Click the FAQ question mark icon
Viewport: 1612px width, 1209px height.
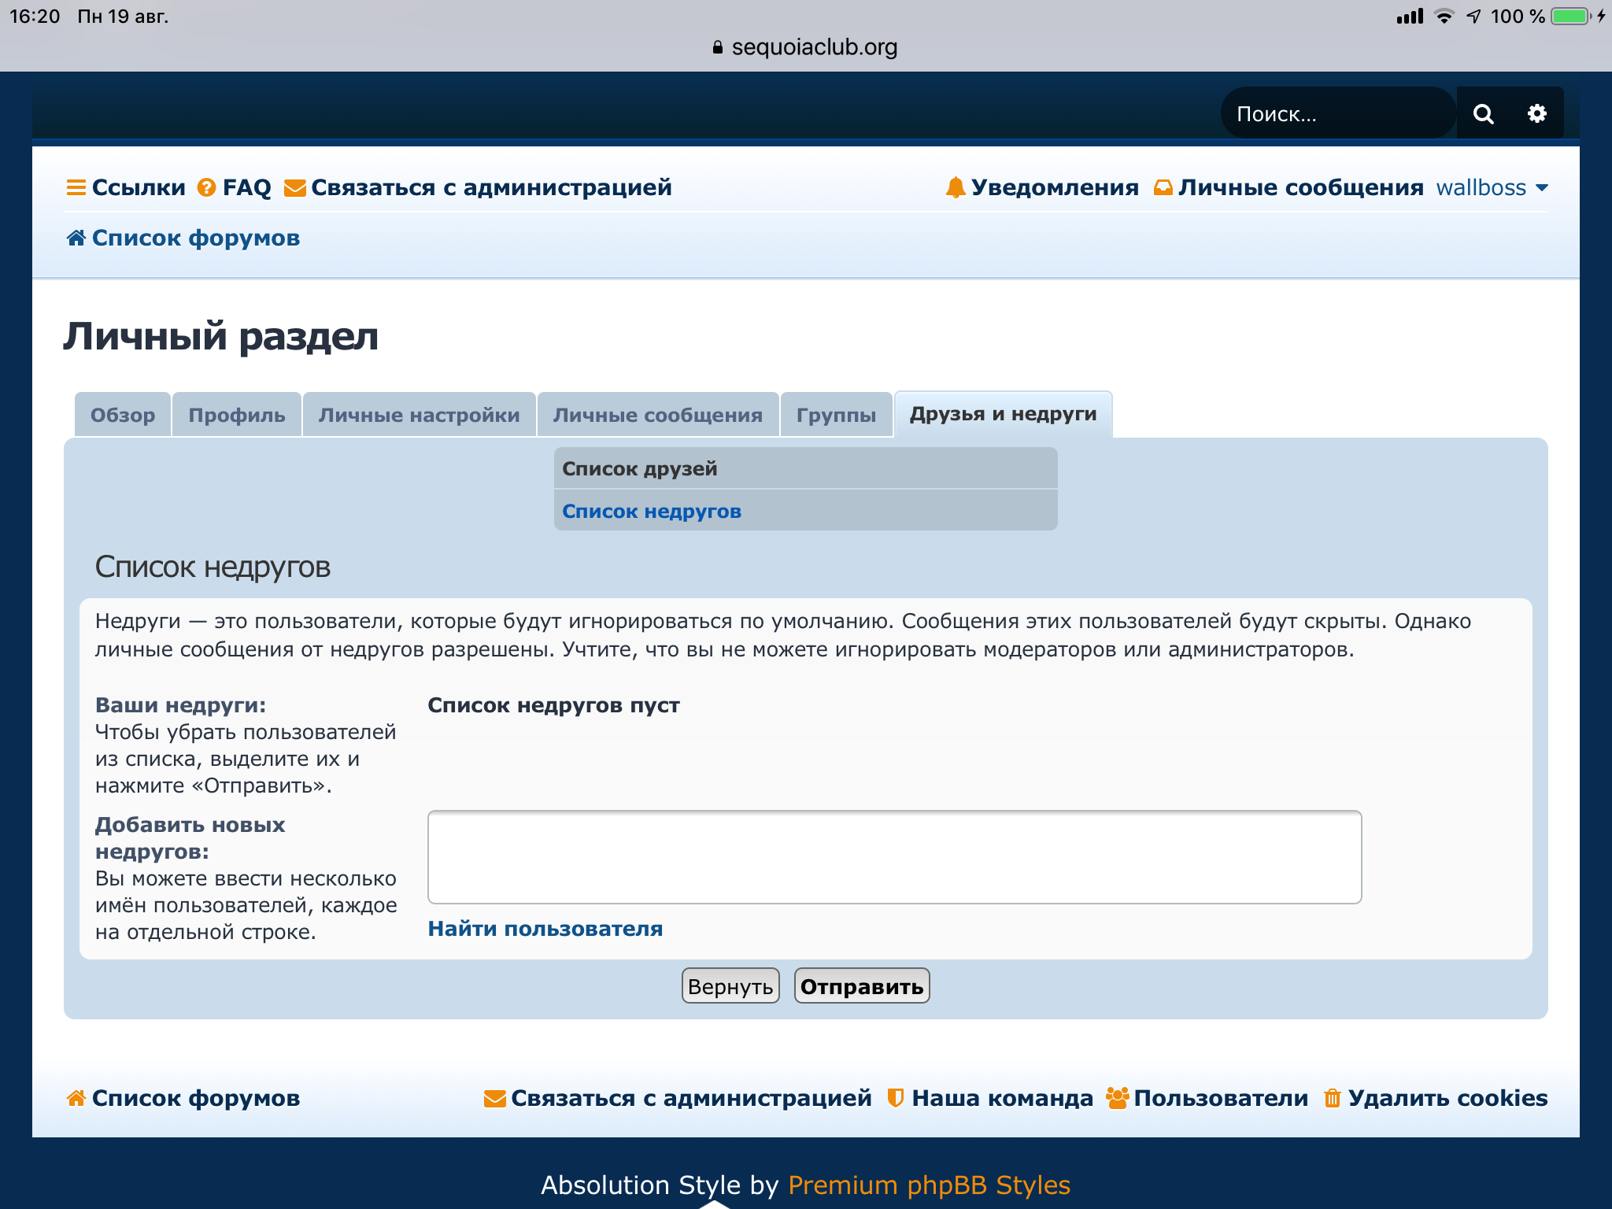click(206, 187)
